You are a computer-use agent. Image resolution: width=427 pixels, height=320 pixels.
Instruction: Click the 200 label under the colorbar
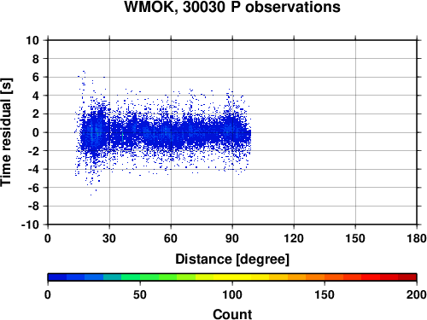tap(417, 294)
